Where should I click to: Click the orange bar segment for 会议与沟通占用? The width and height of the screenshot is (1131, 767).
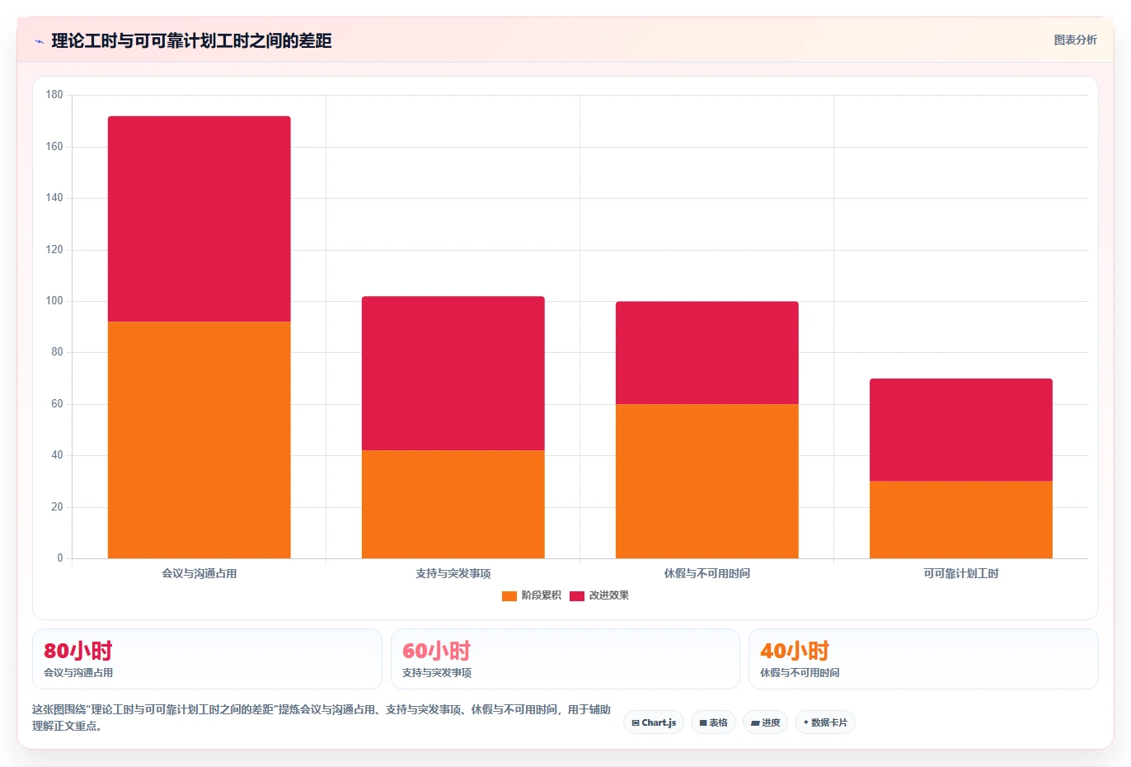point(199,440)
